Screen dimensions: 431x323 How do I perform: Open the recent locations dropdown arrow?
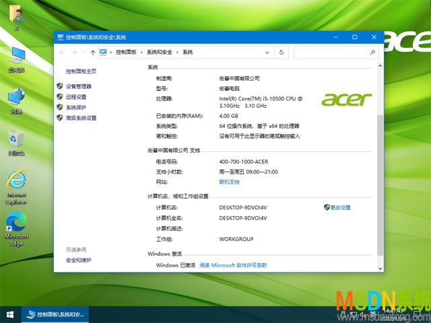click(84, 52)
